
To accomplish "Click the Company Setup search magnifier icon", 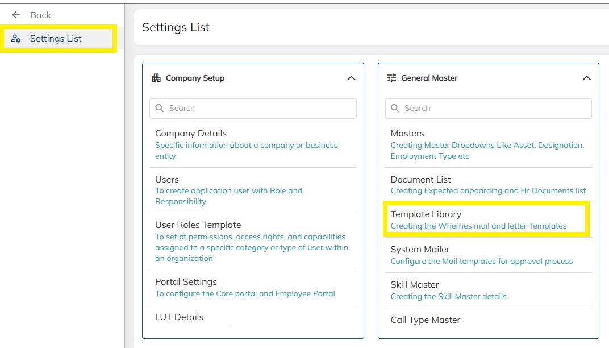I will (x=160, y=109).
